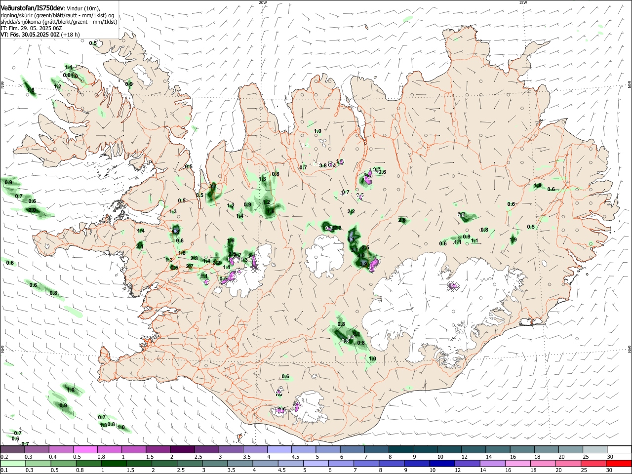Click the 20W longitude label
Viewport: 632px width, 474px height.
[x=263, y=2]
